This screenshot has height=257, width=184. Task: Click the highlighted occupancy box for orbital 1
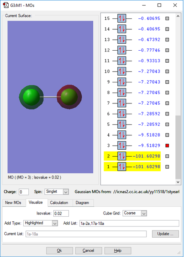click(122, 167)
